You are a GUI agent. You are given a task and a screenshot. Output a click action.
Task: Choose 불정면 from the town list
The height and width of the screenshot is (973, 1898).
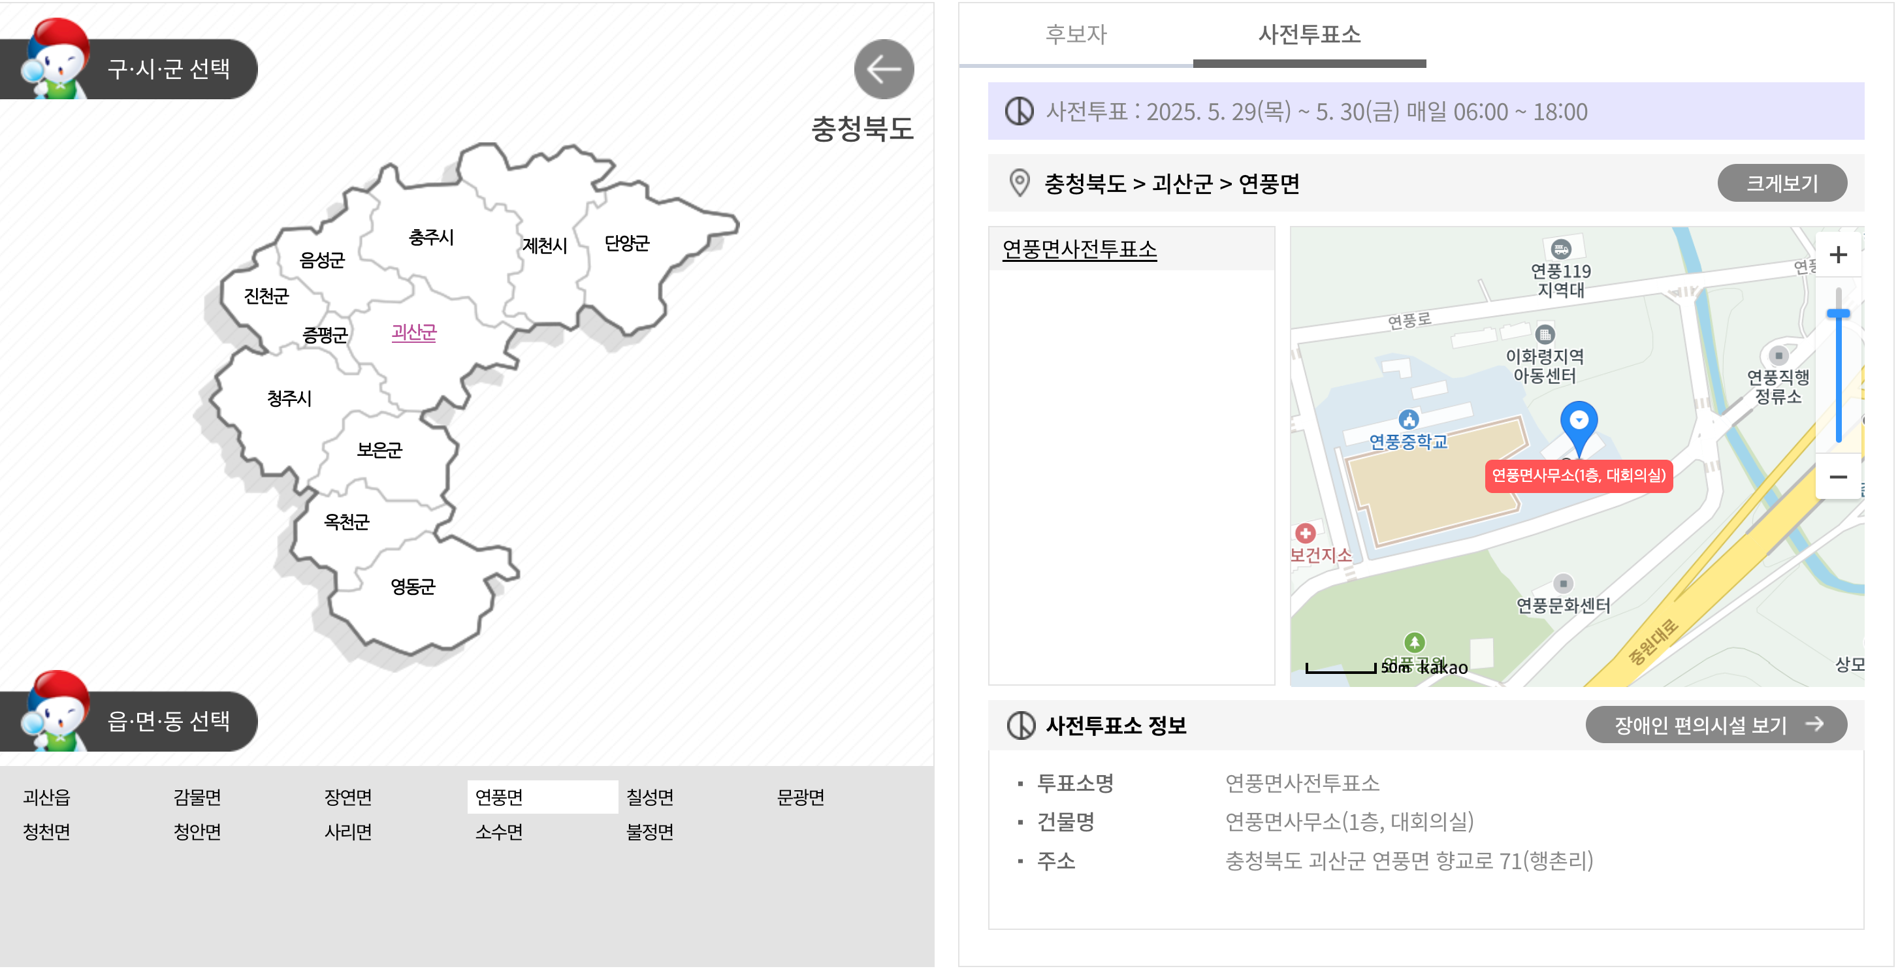coord(650,831)
